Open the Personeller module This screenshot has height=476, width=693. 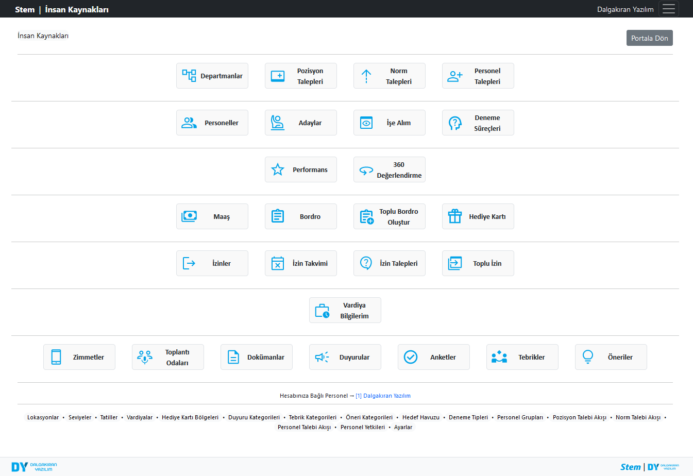click(212, 123)
